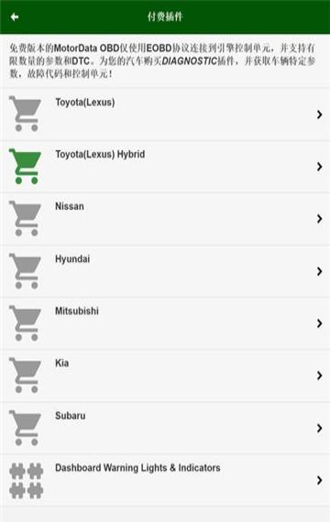
Task: Expand the Toyota(Lexus) row chevron
Action: (x=319, y=114)
